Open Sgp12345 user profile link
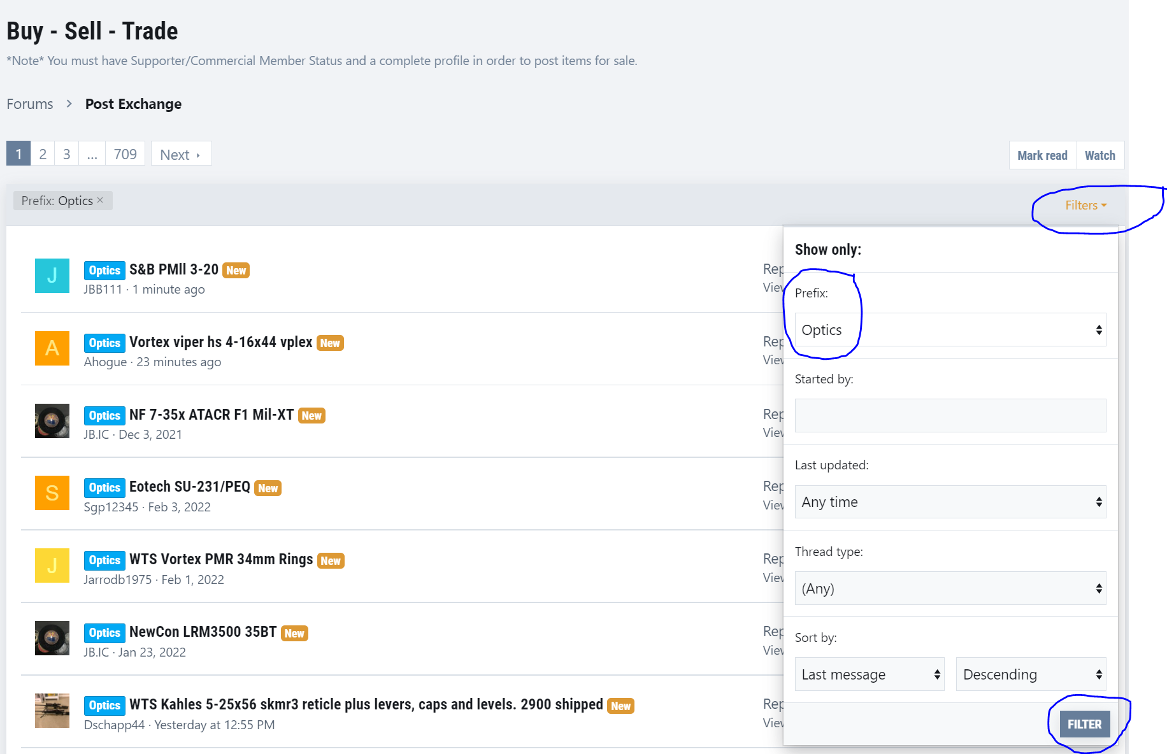The width and height of the screenshot is (1167, 754). point(111,507)
